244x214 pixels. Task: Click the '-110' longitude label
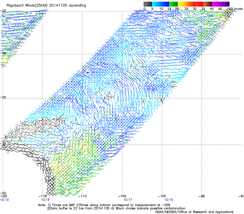click(82, 196)
